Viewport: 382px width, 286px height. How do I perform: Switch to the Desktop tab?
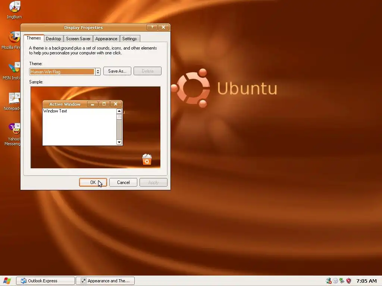click(53, 39)
